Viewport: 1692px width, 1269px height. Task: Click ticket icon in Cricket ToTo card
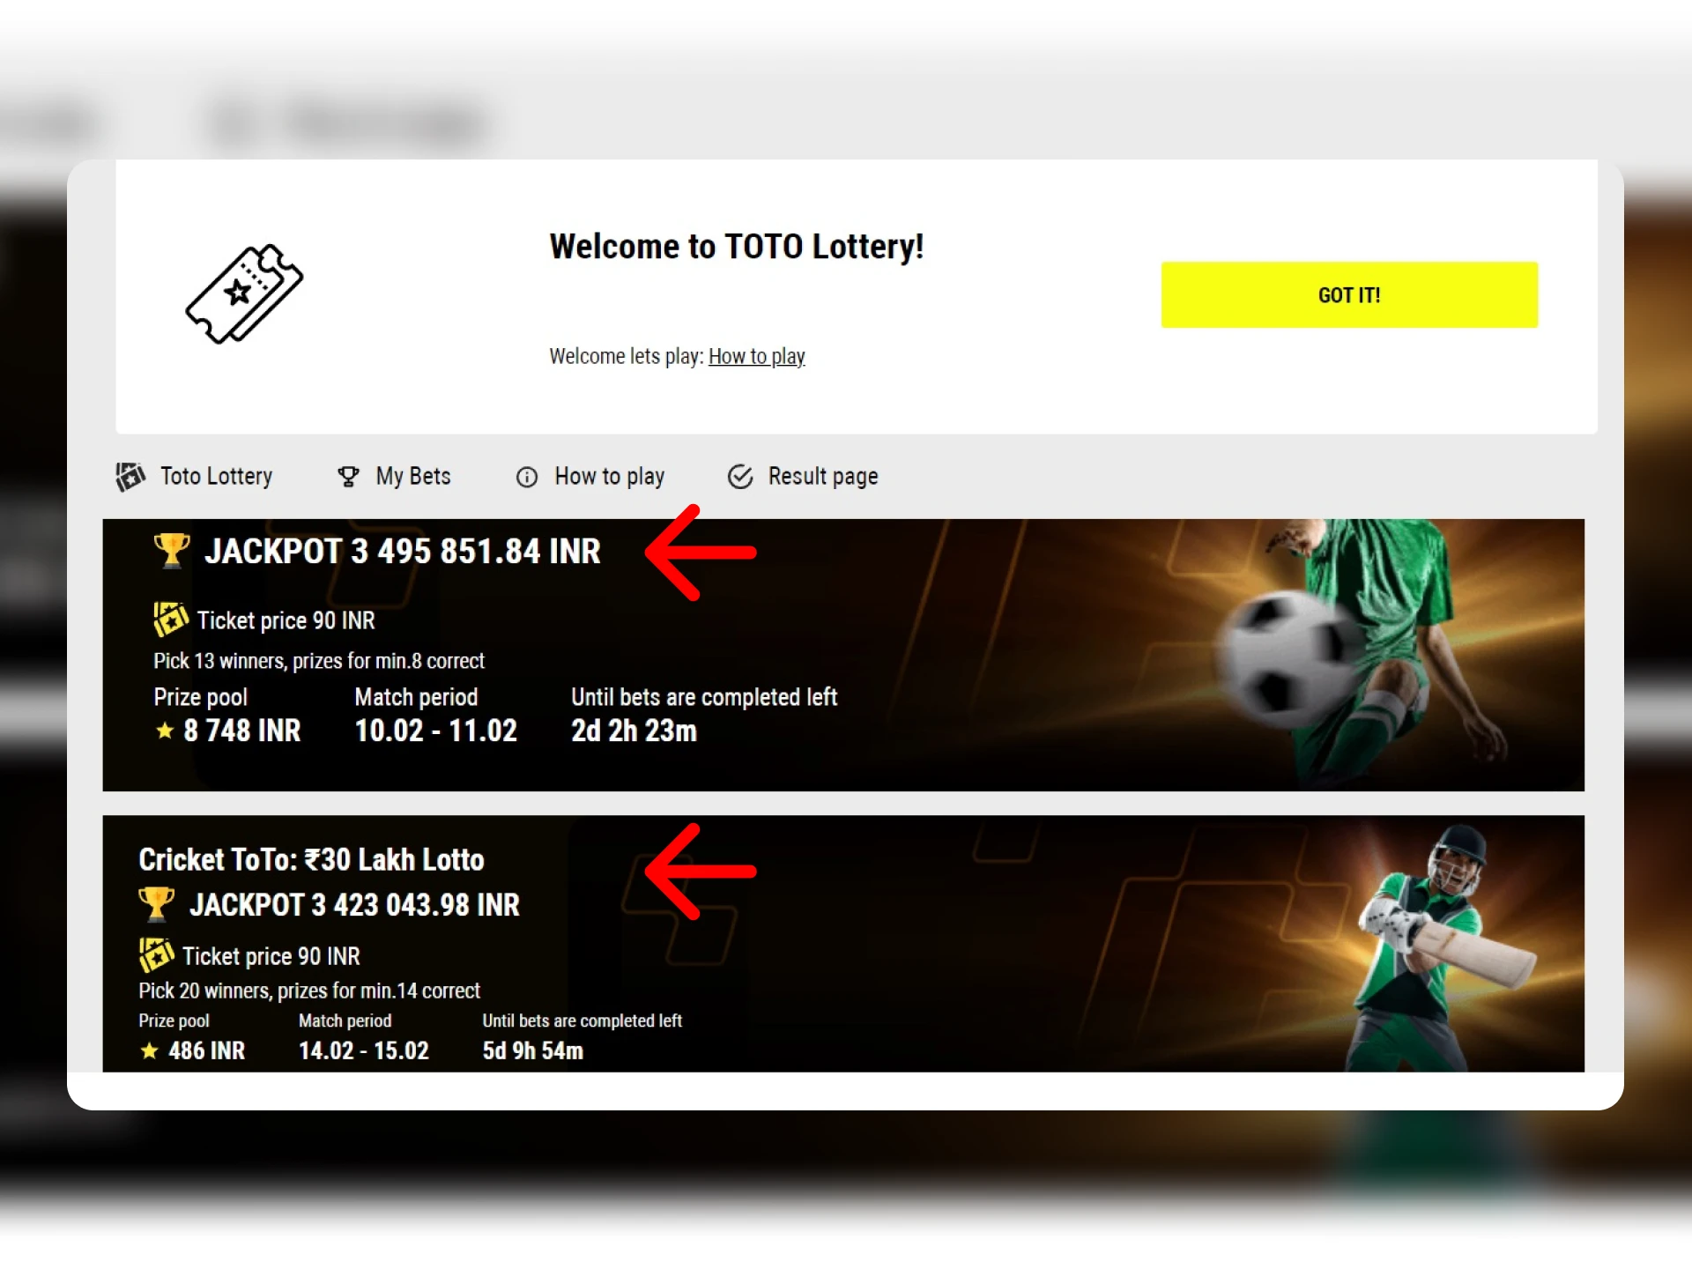tap(156, 955)
